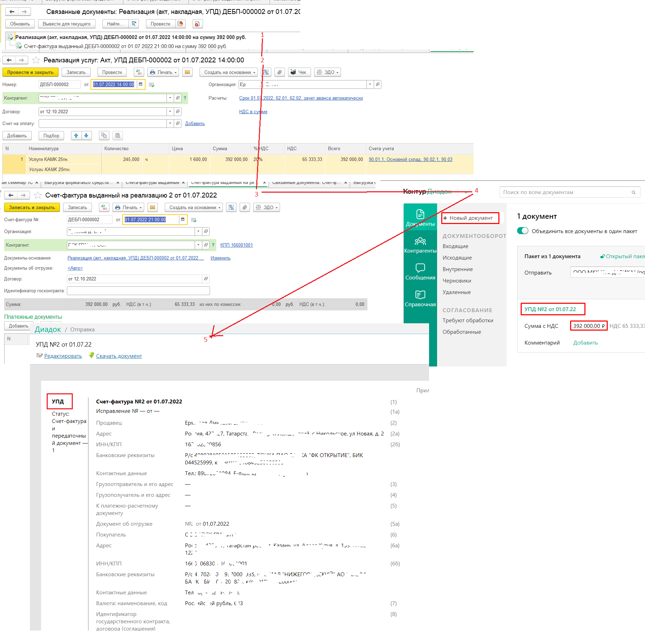The height and width of the screenshot is (633, 645).
Task: Click Номер field ДЕБП-000002
Action: 60,84
